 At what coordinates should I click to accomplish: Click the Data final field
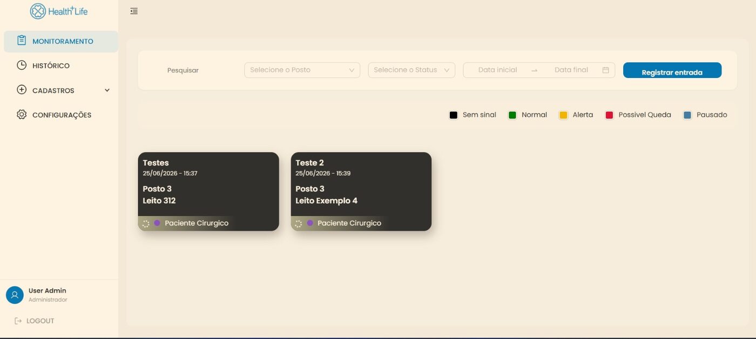[x=571, y=70]
